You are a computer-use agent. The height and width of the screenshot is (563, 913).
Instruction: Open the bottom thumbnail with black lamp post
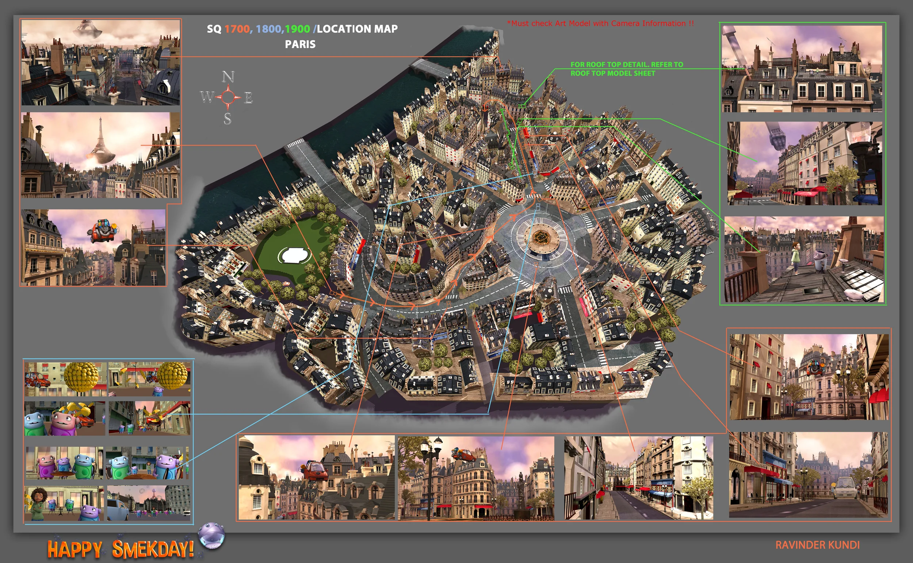(x=476, y=478)
